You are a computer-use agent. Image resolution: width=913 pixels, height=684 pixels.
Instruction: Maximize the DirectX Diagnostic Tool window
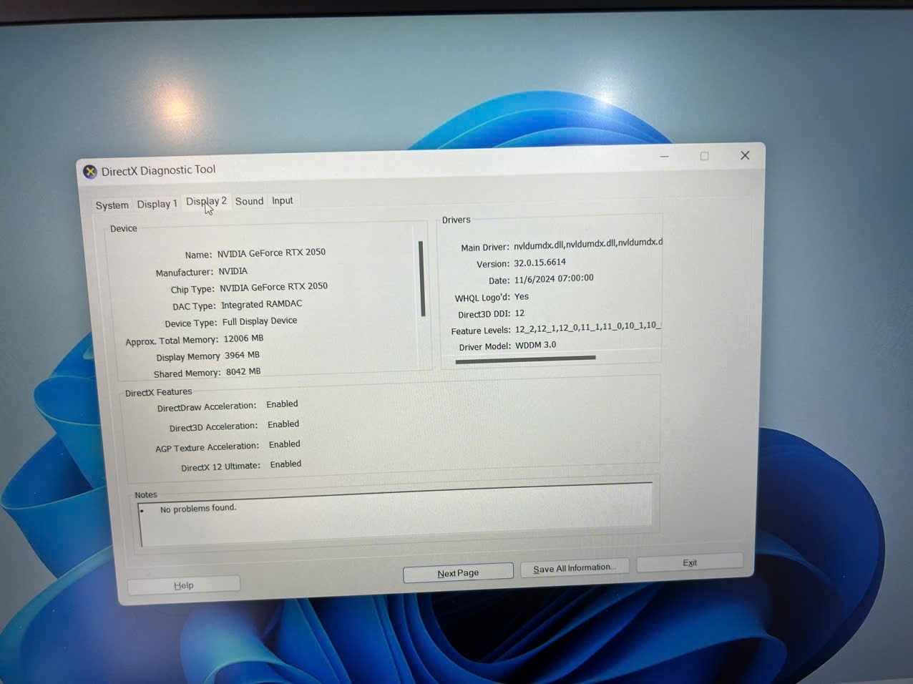click(x=704, y=156)
